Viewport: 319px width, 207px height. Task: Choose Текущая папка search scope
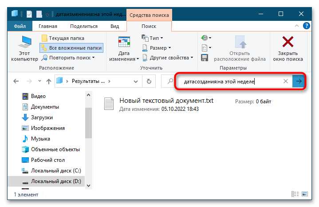[63, 38]
